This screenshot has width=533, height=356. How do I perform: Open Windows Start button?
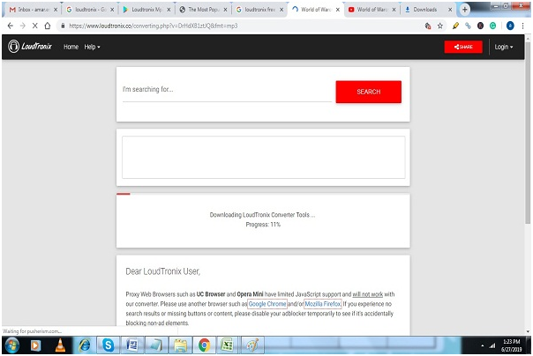[x=11, y=345]
